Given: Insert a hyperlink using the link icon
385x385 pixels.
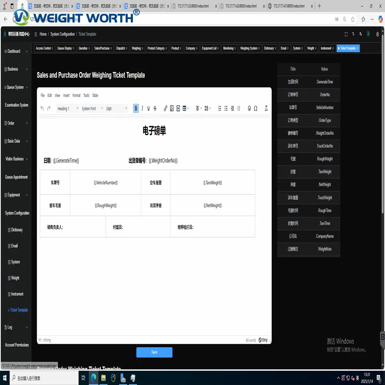Looking at the screenshot, I should 165,108.
